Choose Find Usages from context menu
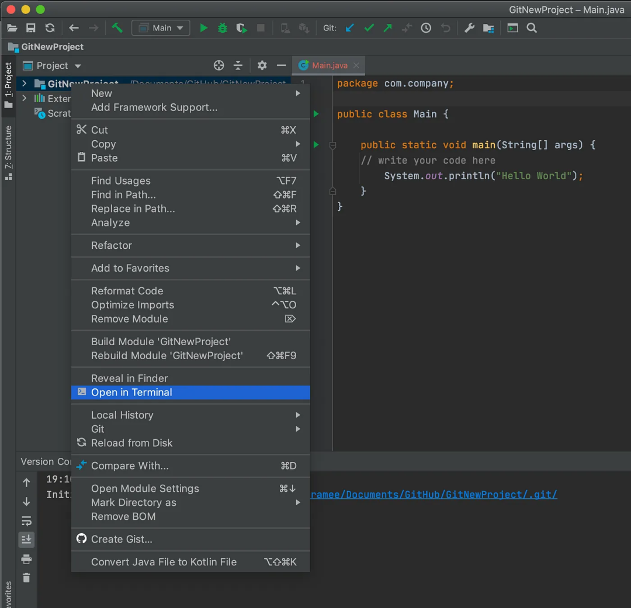Viewport: 631px width, 608px height. 190,180
